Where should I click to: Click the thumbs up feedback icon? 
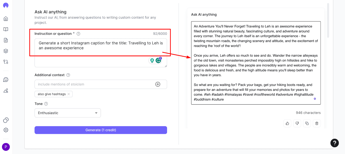(287, 123)
